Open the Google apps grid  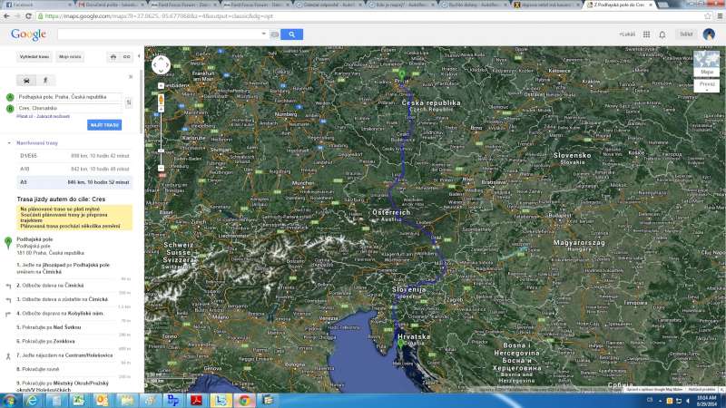tap(645, 34)
